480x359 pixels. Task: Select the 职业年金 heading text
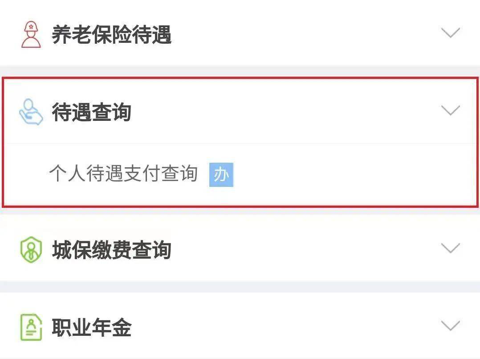tap(92, 327)
